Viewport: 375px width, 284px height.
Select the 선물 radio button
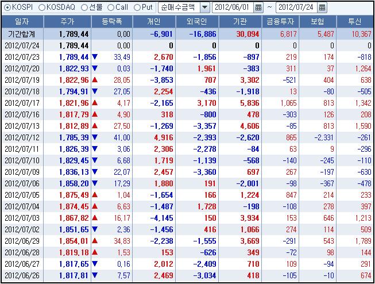tap(84, 7)
